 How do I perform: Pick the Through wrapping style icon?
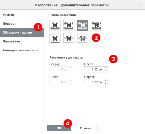(x=97, y=25)
